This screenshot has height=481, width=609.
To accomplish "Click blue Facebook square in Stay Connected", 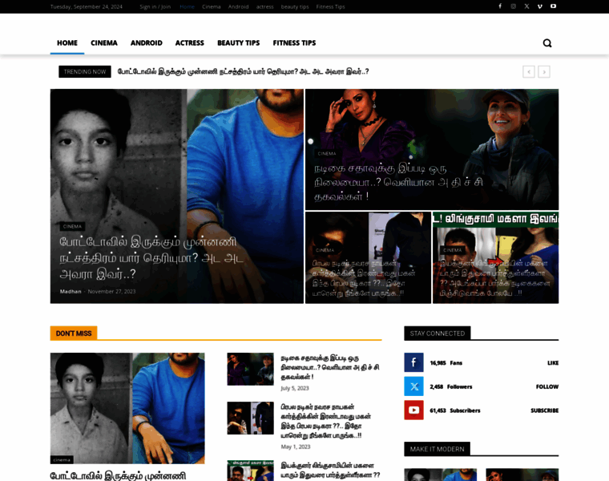I will 413,362.
